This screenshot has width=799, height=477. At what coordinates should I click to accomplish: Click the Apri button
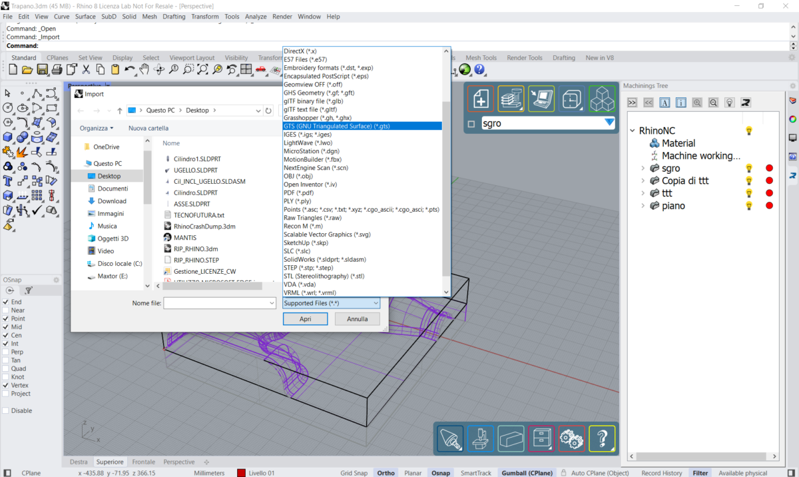pyautogui.click(x=305, y=319)
